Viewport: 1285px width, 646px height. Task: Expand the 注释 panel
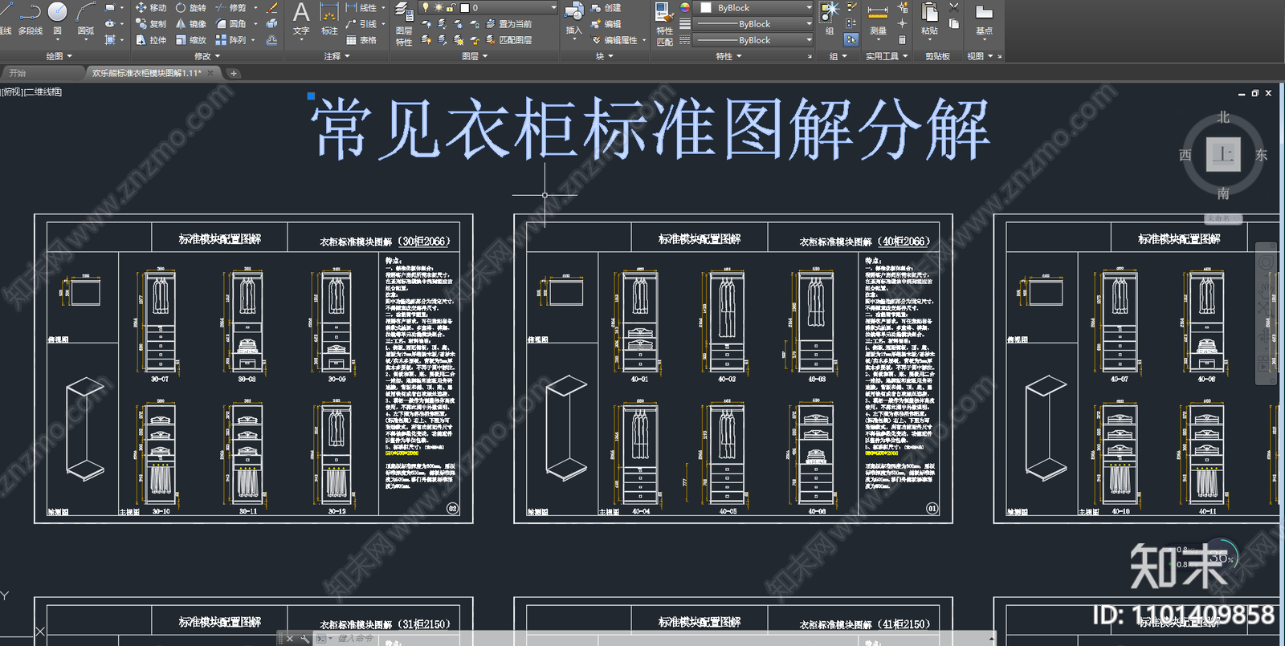337,56
